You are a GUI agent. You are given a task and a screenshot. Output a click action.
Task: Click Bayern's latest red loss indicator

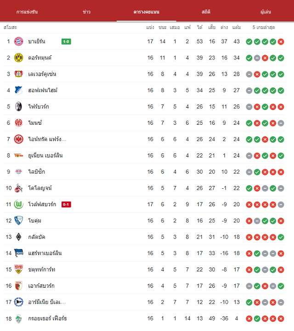point(281,41)
